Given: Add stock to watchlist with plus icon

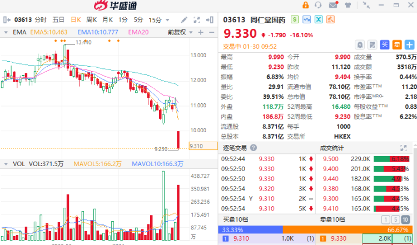Looking at the screenshot, I should coord(410,44).
